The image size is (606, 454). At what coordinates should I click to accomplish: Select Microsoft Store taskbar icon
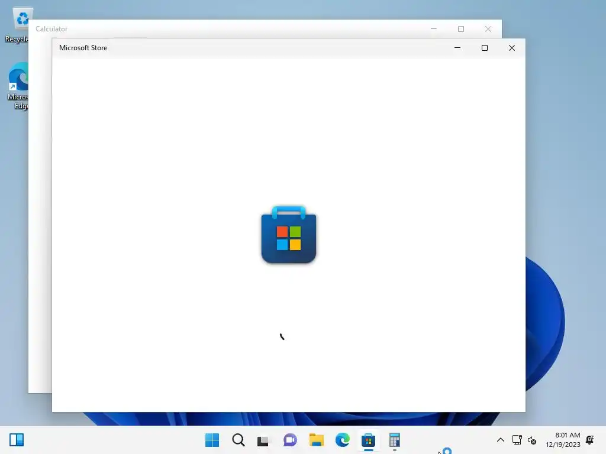[x=368, y=440]
